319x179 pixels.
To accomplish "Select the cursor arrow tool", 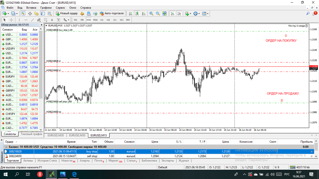I will point(5,20).
